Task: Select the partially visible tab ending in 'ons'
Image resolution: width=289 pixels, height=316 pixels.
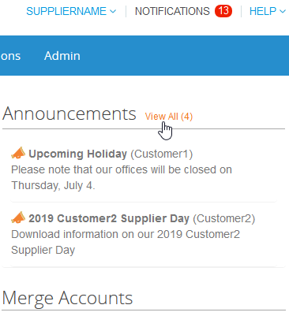Action: tap(10, 56)
